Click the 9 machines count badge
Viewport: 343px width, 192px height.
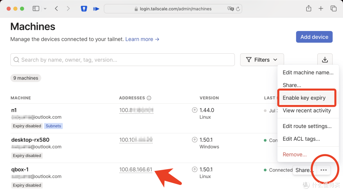26,78
